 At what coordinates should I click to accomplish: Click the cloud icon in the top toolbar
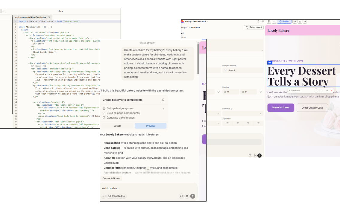point(274,22)
